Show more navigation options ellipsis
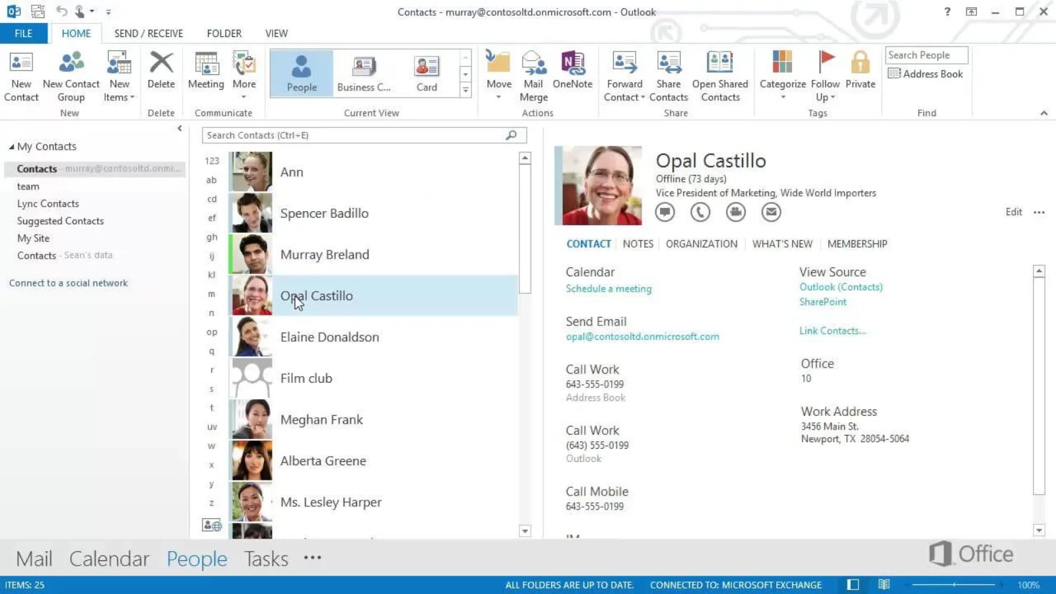Screen dimensions: 1056x594 (313, 558)
